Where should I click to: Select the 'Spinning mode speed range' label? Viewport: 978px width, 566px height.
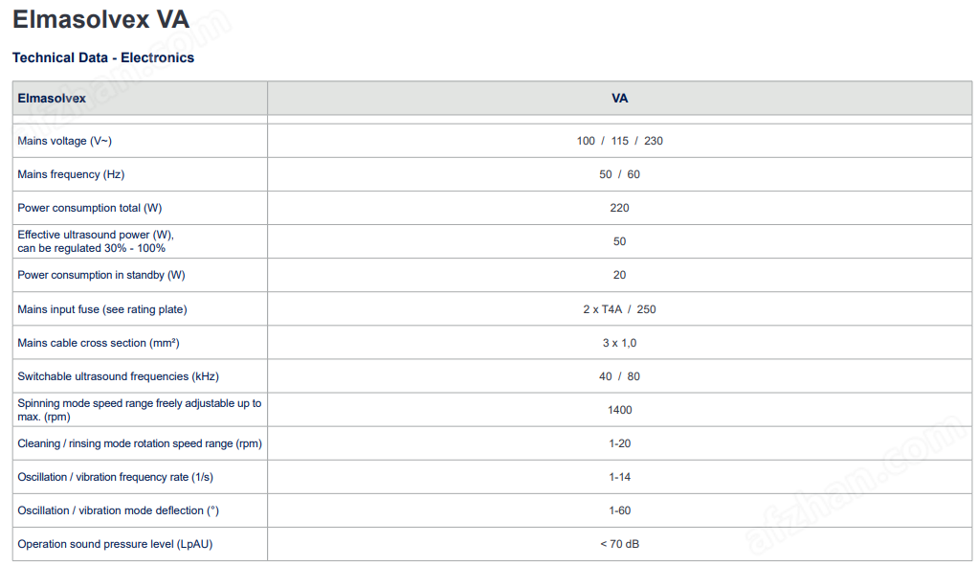click(139, 410)
